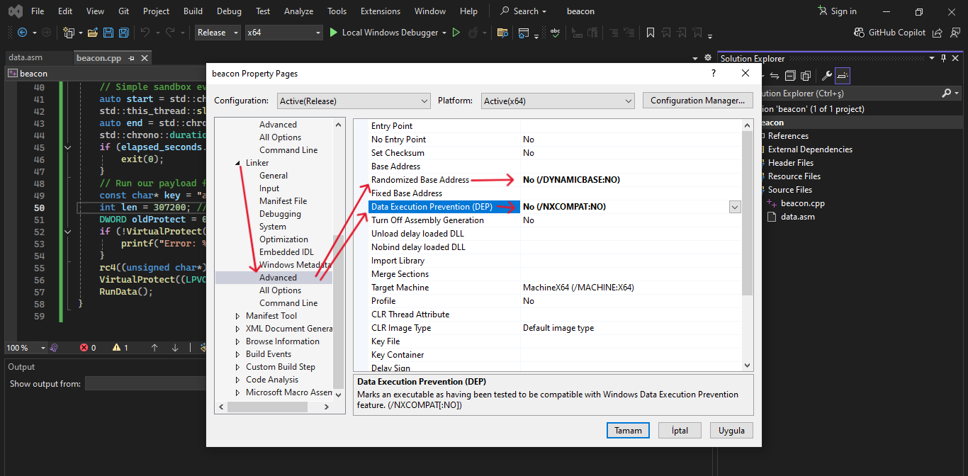The height and width of the screenshot is (476, 968).
Task: Click the Uygula button to apply
Action: [x=731, y=430]
